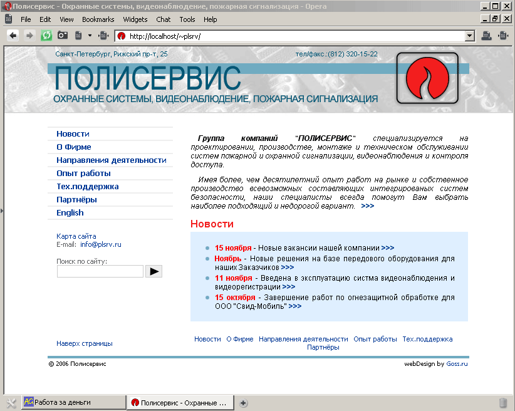Submit search with the black arrow button
The height and width of the screenshot is (411, 515).
click(x=153, y=271)
